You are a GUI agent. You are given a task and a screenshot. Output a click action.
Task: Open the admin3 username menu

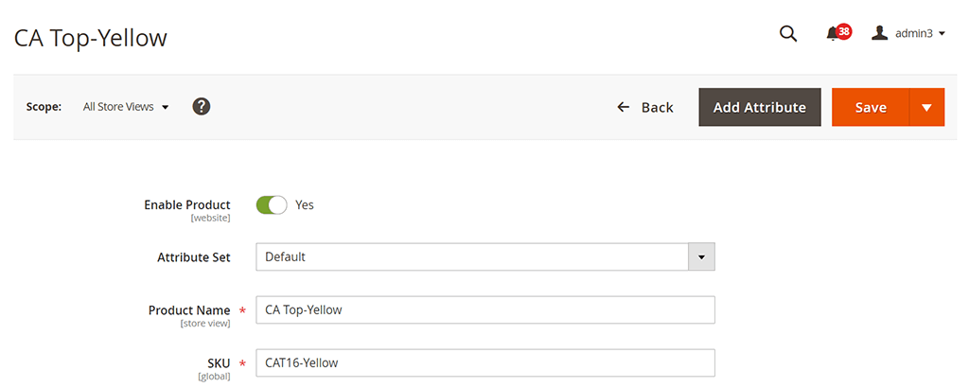(913, 34)
